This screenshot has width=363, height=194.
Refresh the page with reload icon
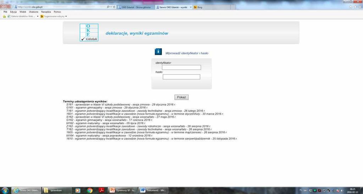point(114,7)
